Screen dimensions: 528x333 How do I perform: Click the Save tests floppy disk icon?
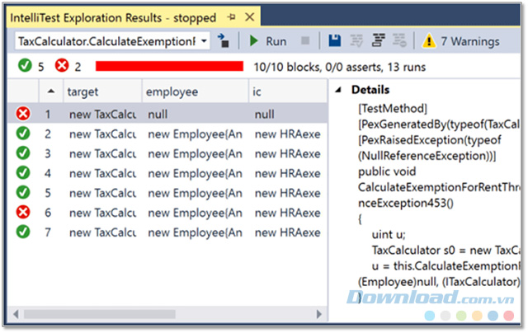335,41
